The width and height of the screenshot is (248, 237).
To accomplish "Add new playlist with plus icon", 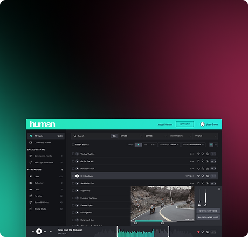I will pos(62,170).
